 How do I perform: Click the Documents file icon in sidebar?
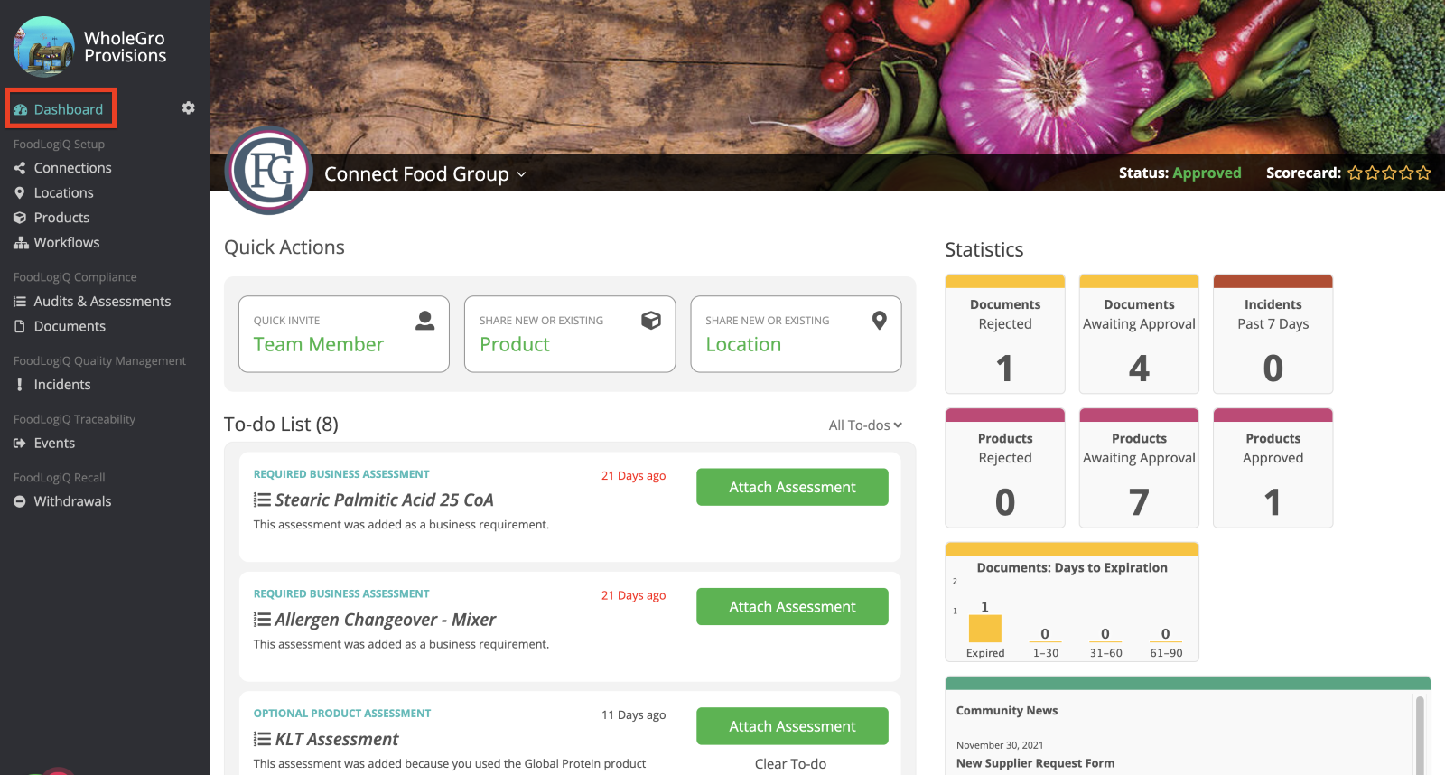coord(20,326)
